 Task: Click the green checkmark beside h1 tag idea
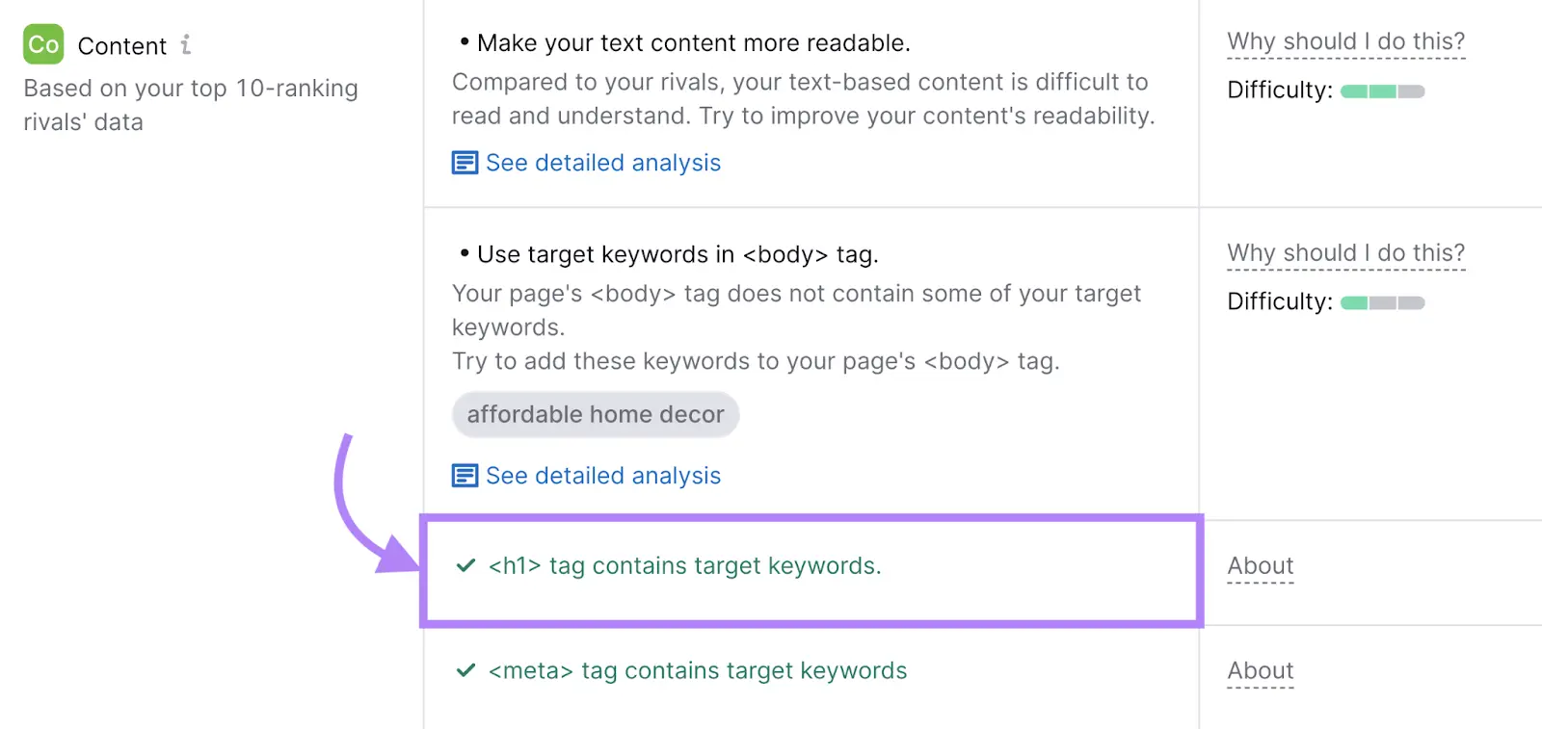[x=465, y=566]
